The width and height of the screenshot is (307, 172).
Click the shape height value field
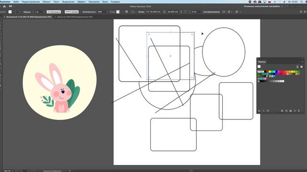pyautogui.click(x=173, y=12)
